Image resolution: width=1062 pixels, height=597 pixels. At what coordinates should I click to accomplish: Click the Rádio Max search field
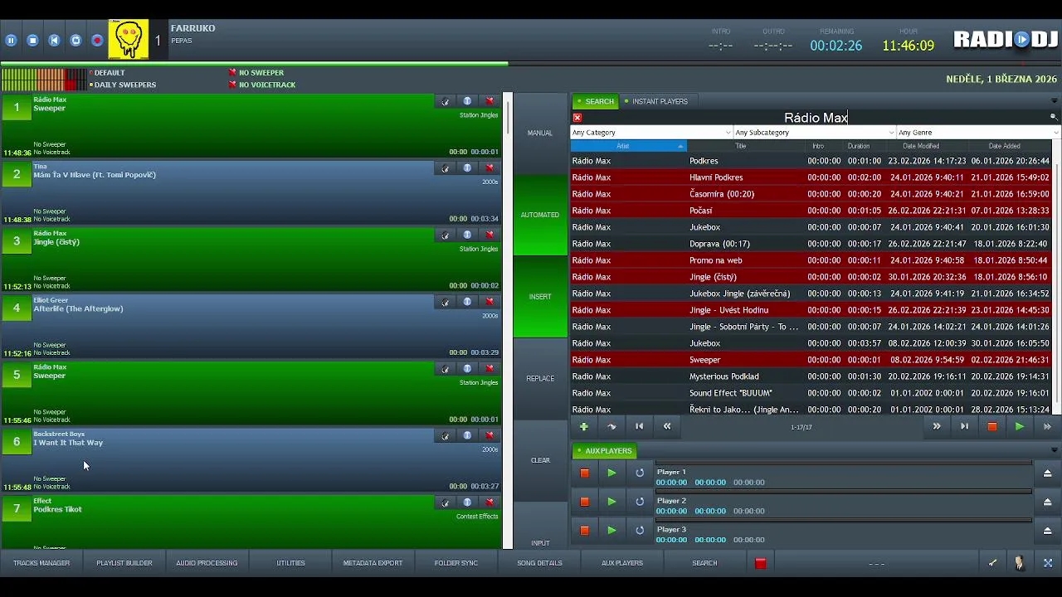816,118
